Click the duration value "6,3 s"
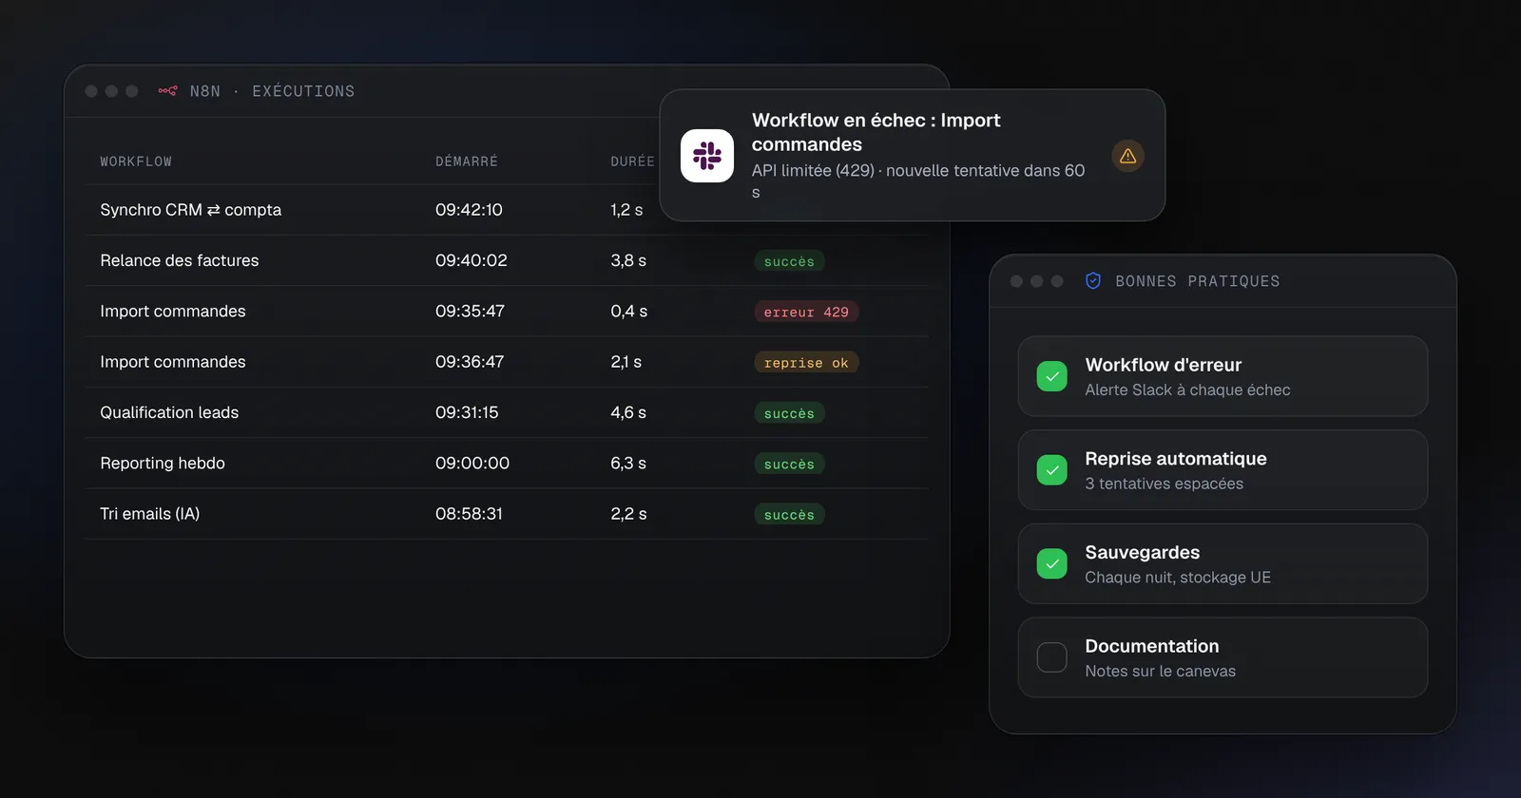 coord(628,464)
